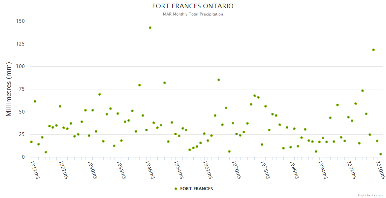The width and height of the screenshot is (386, 198).
Task: Click the 2002m3 x-axis label
Action: pyautogui.click(x=352, y=170)
